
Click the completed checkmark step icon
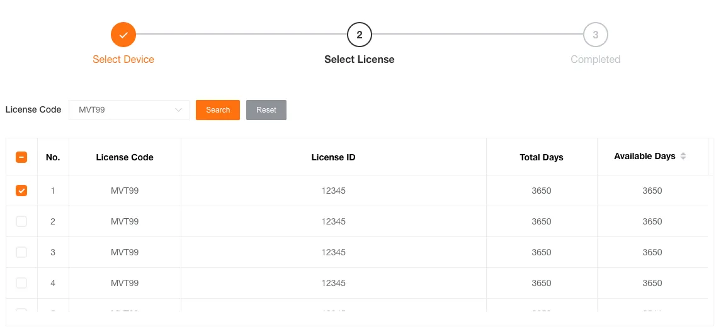pos(123,35)
